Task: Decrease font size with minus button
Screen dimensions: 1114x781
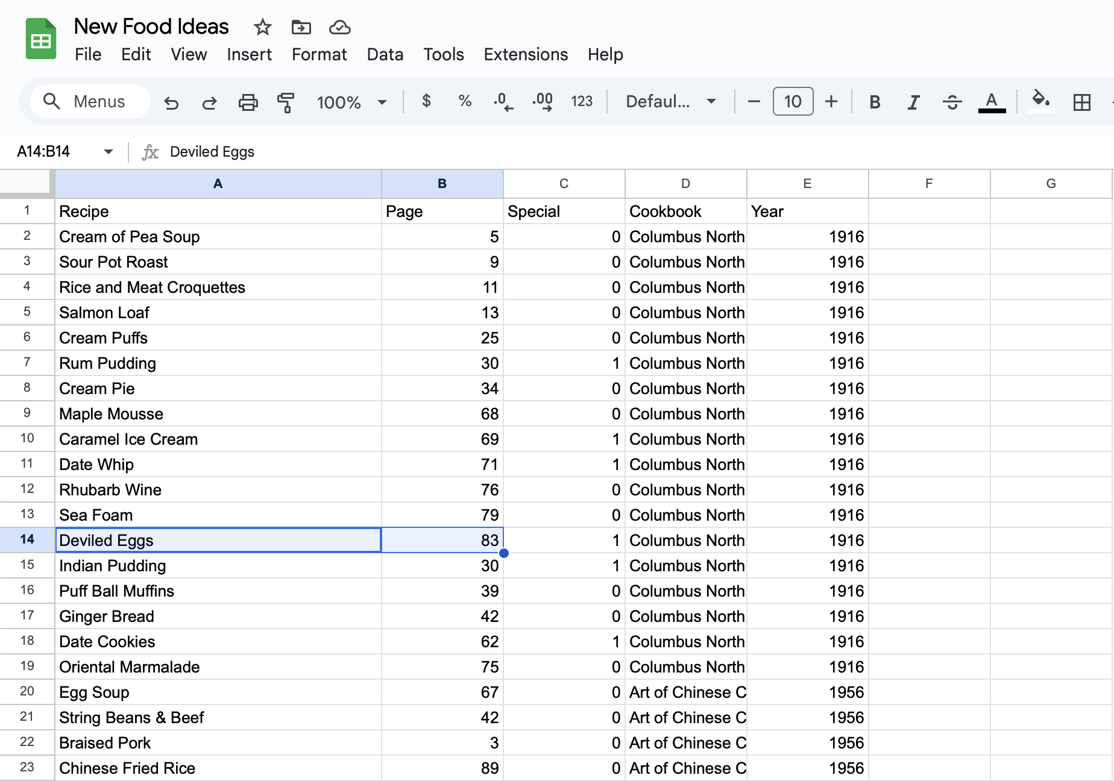Action: click(754, 101)
